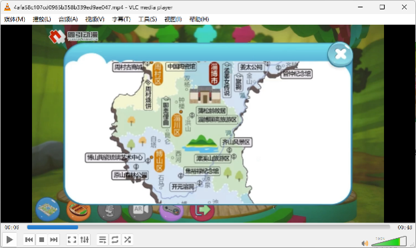
Task: Adjust the green volume slider
Action: 389,241
